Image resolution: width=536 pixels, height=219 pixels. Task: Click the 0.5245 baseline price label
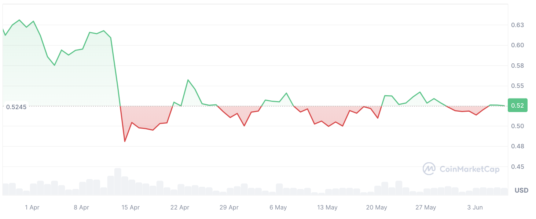click(x=16, y=107)
